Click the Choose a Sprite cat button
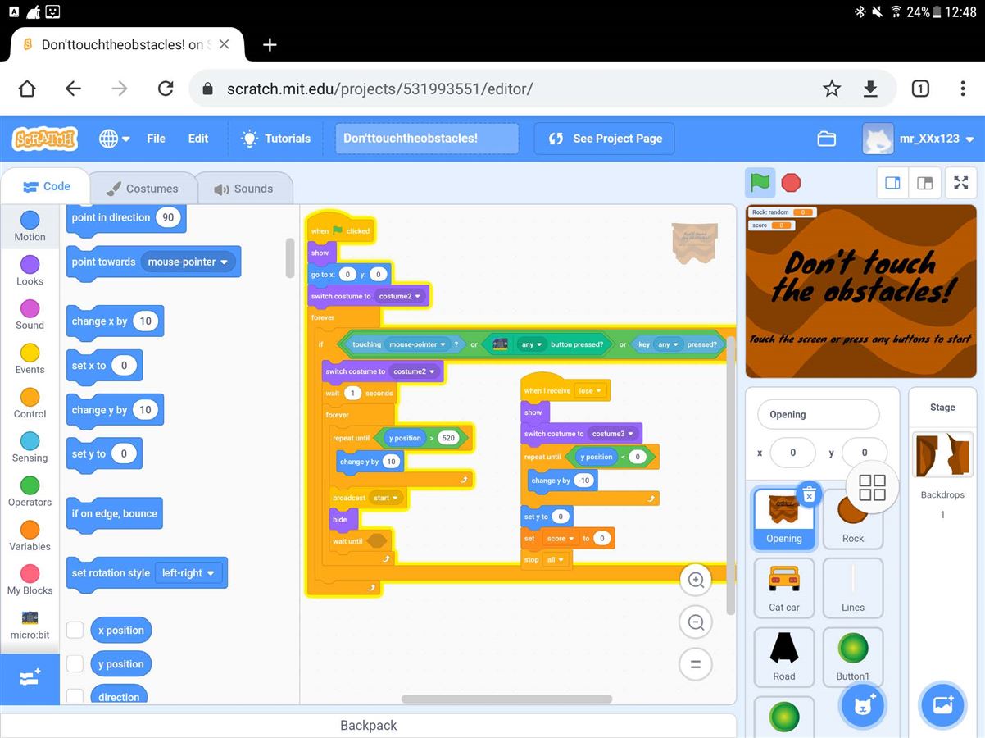 862,705
